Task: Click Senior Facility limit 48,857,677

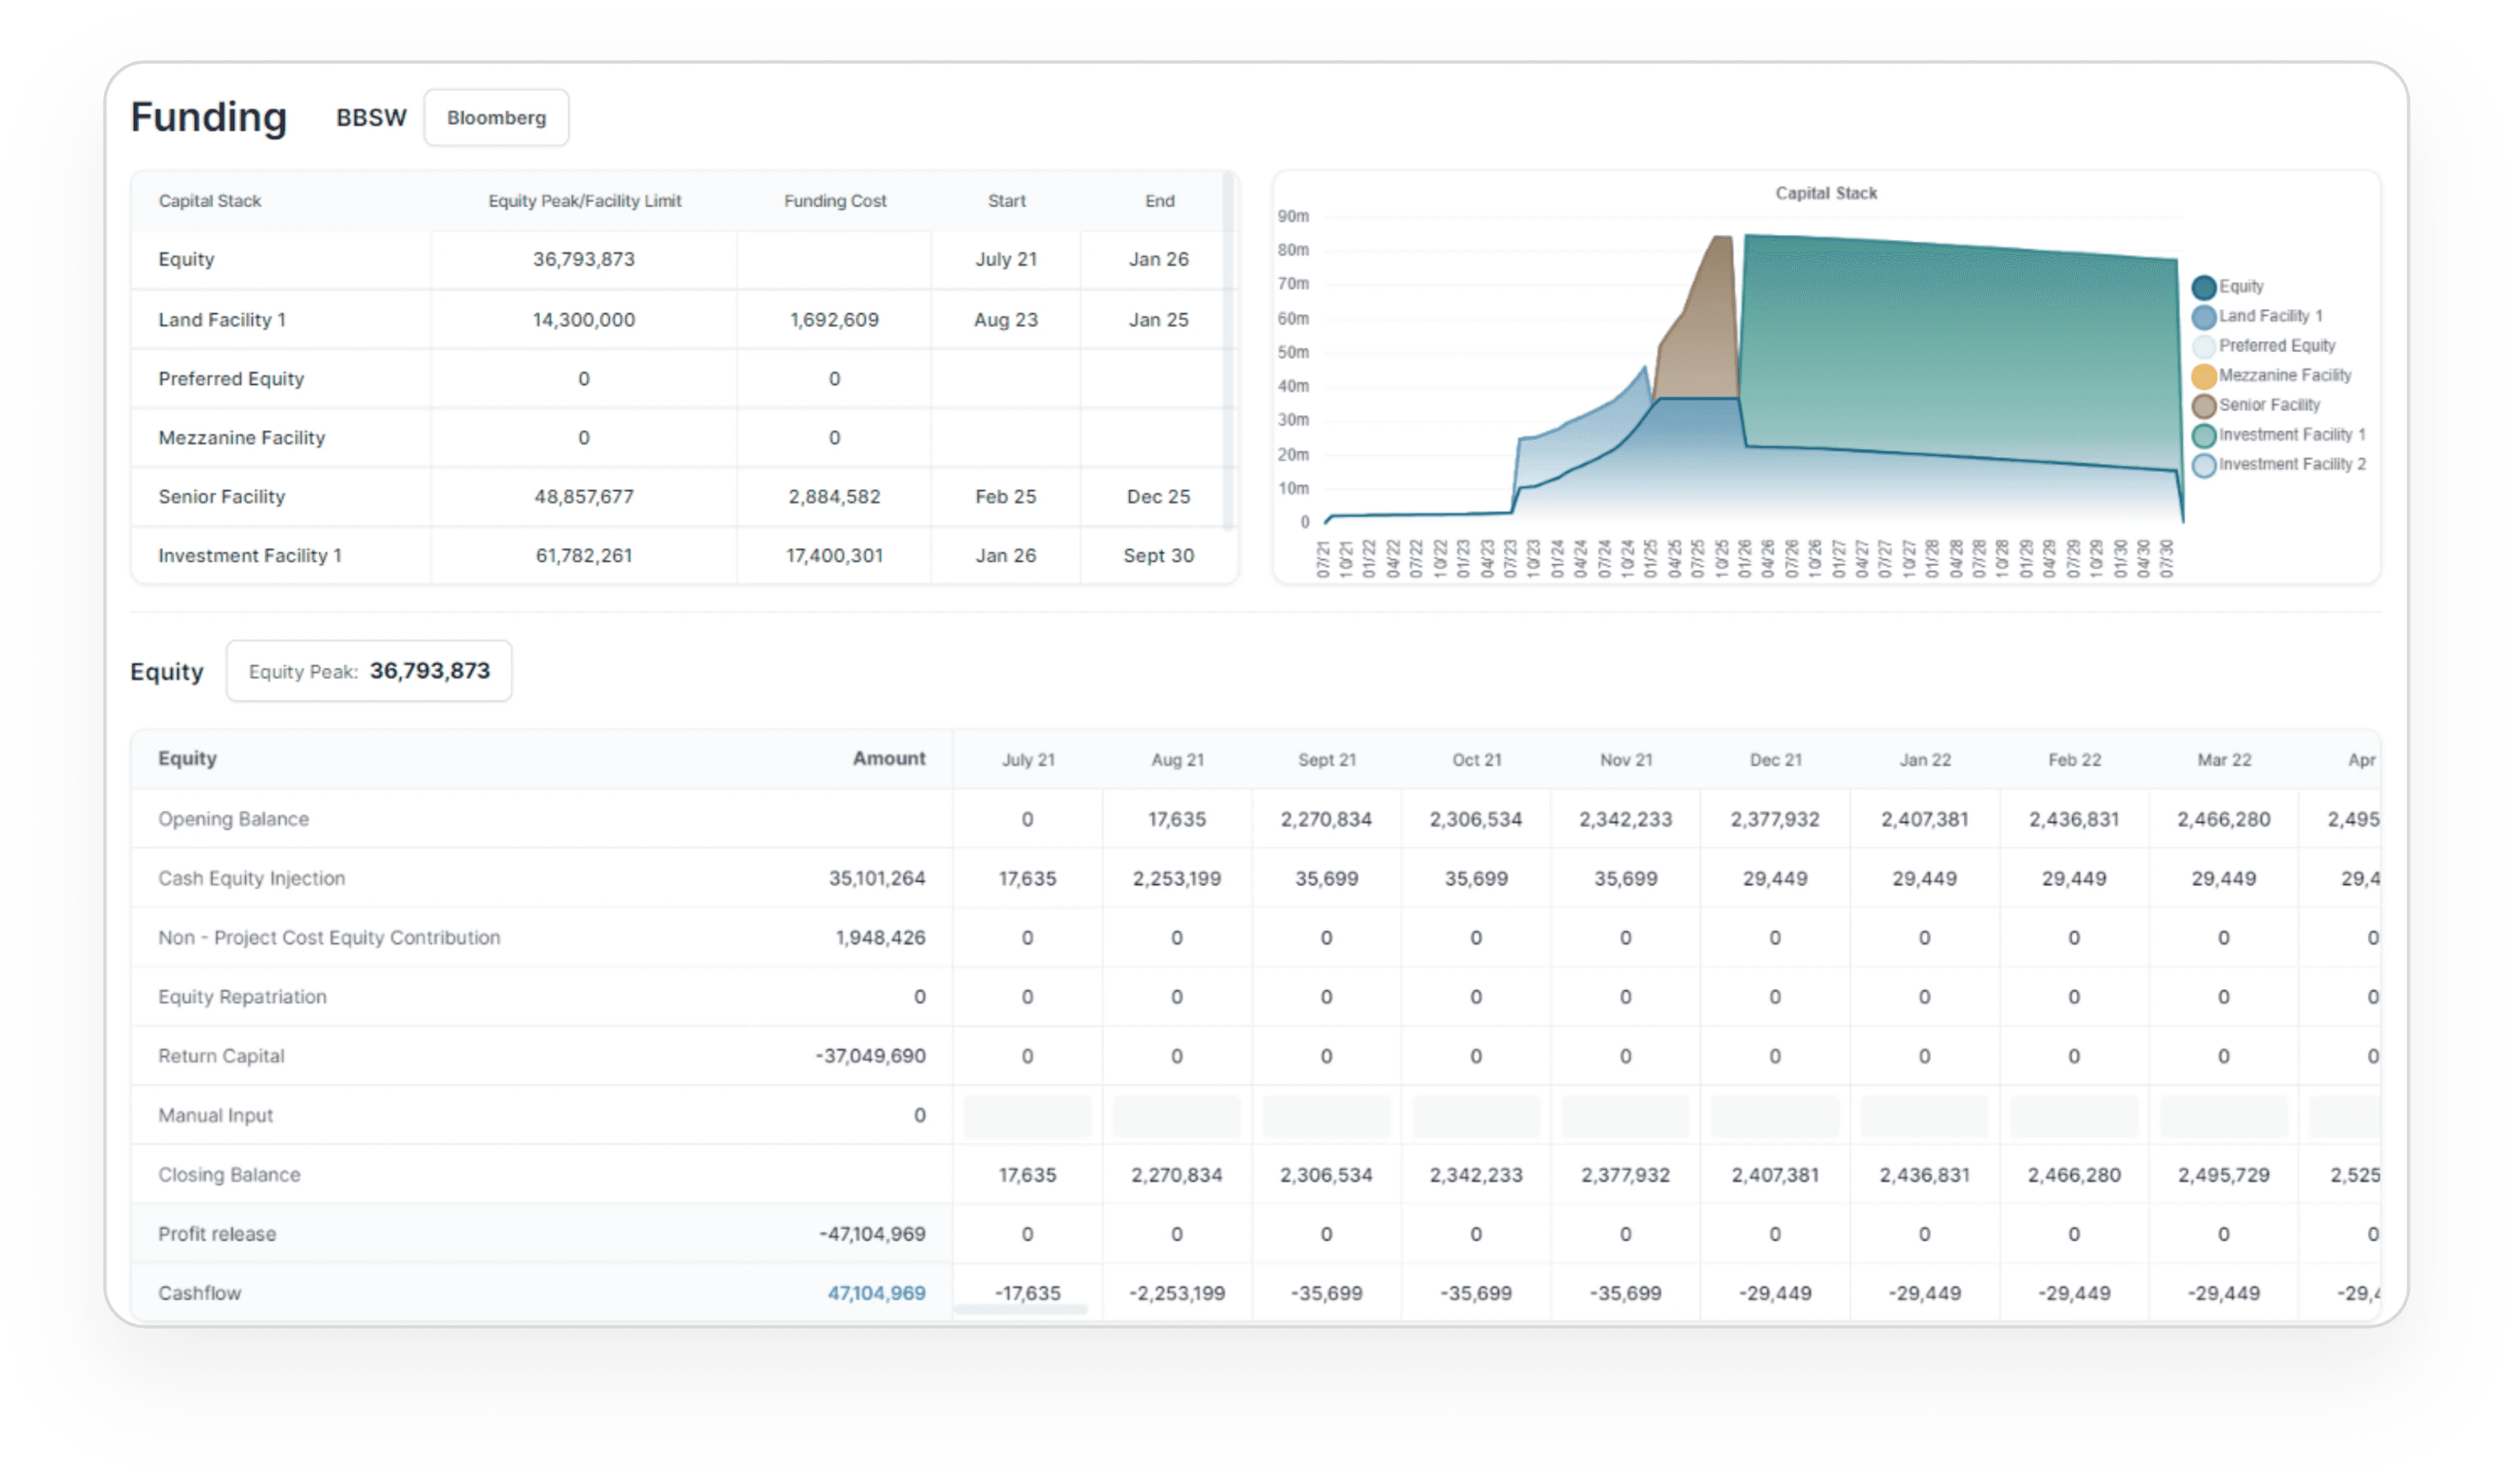Action: click(x=584, y=497)
